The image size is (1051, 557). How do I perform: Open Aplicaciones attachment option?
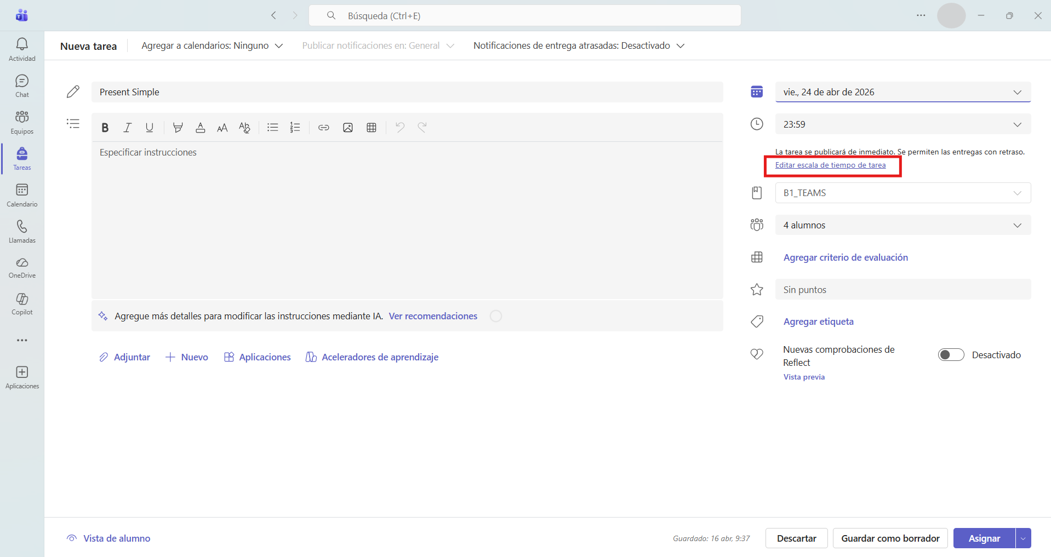click(x=258, y=357)
